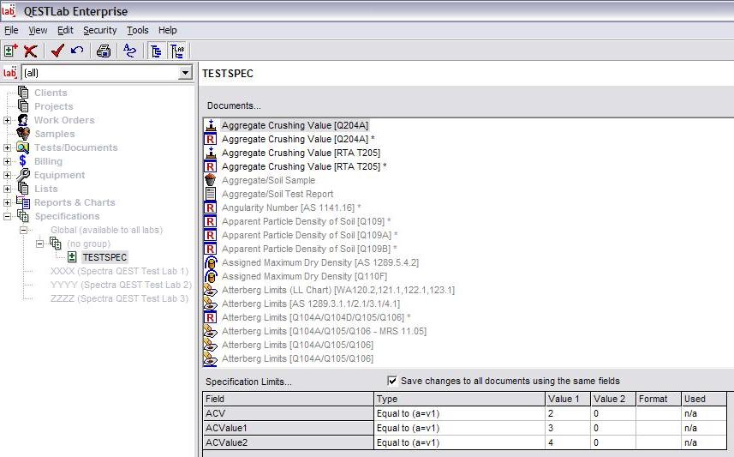
Task: Click the Type cell of ACV row
Action: 459,413
